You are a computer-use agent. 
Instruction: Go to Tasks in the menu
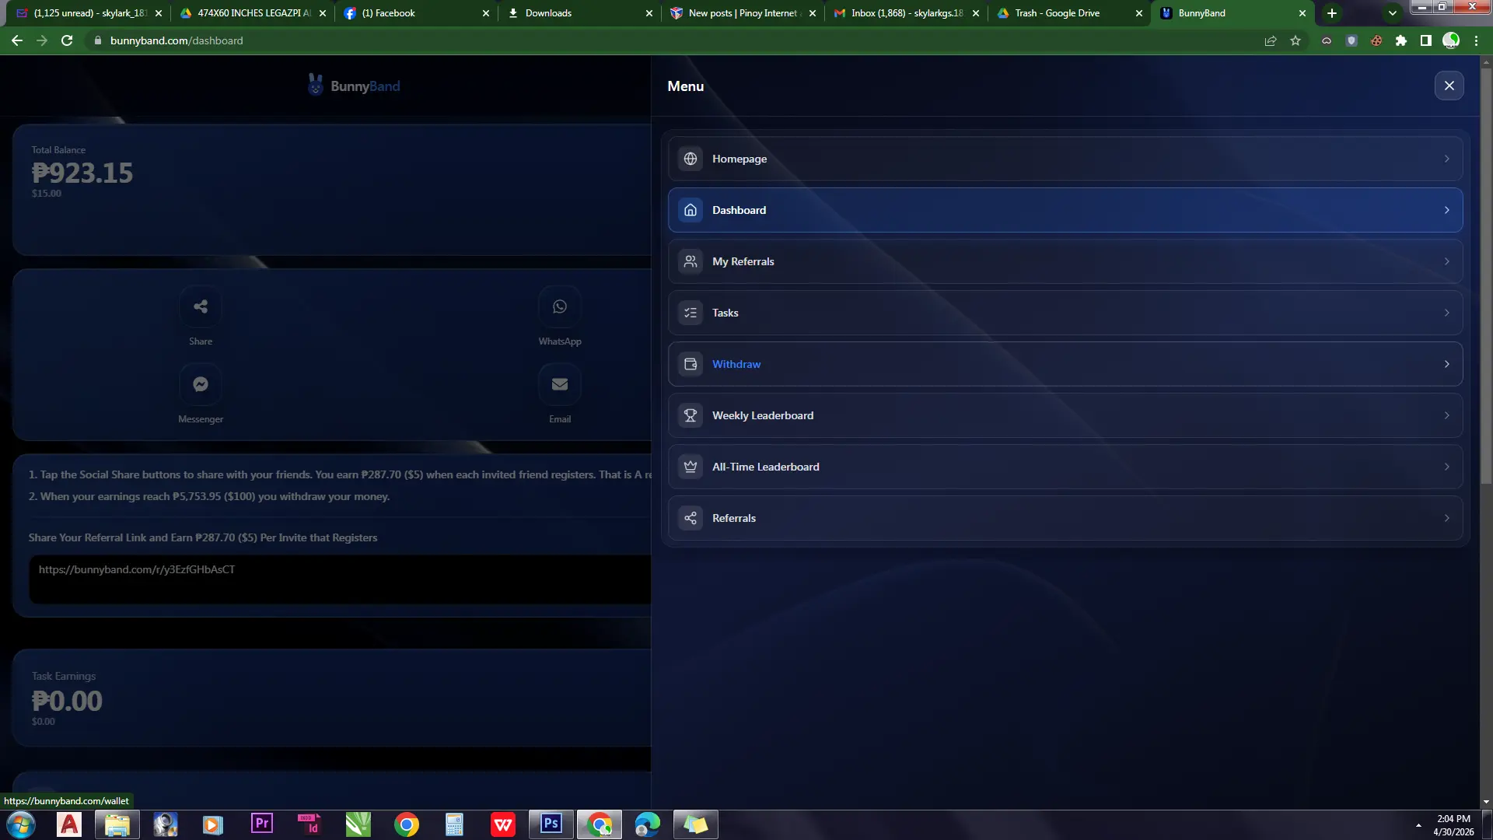(1065, 313)
